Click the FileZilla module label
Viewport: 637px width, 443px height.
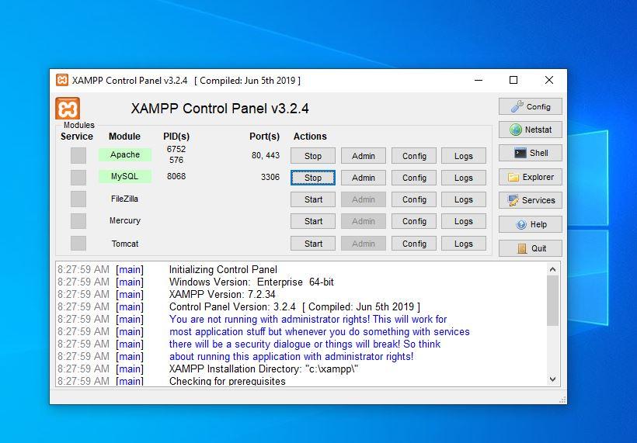click(x=125, y=199)
